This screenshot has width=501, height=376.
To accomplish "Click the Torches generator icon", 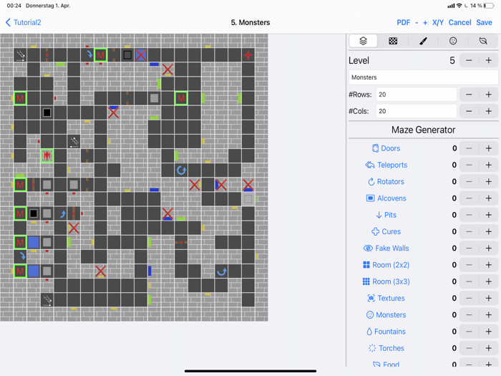I will pos(372,348).
